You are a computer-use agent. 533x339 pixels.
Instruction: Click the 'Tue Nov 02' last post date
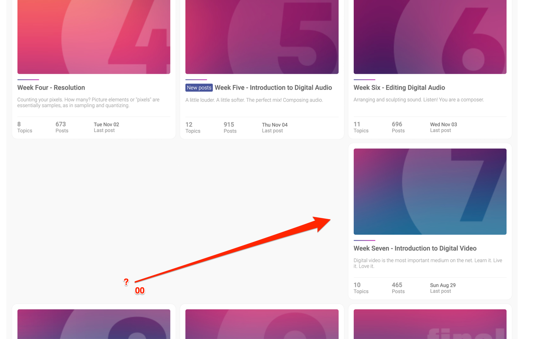point(106,125)
